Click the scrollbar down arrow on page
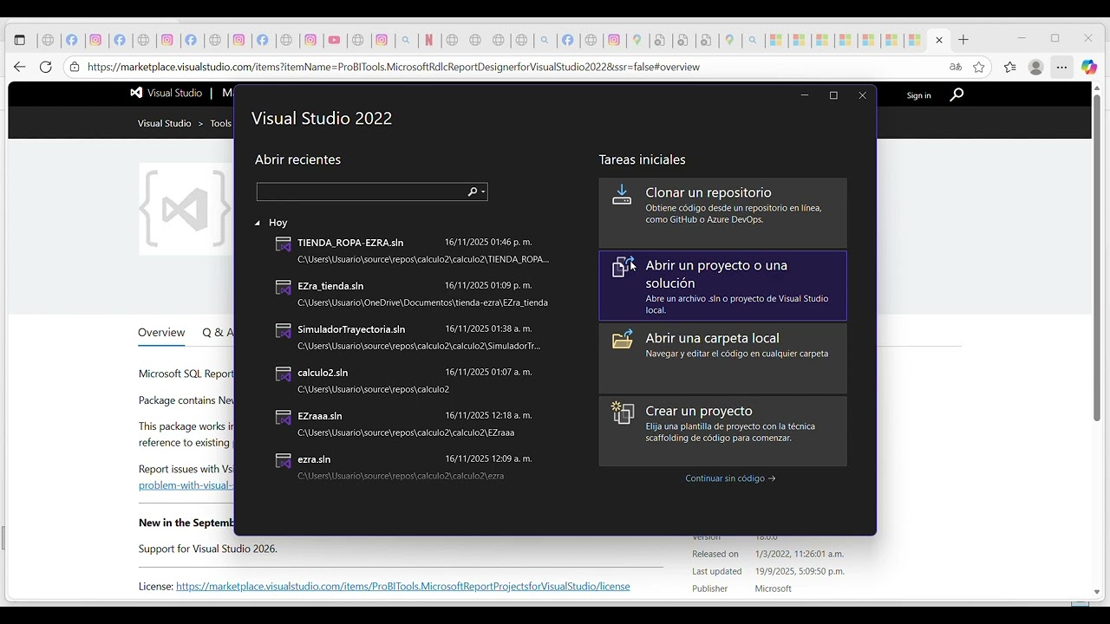Image resolution: width=1110 pixels, height=624 pixels. point(1096,593)
